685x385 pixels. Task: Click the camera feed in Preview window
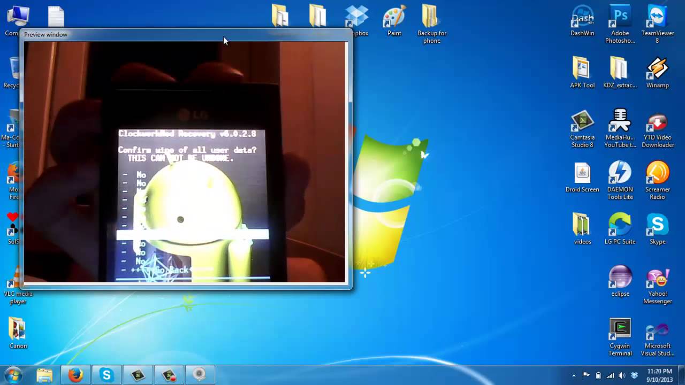[185, 162]
